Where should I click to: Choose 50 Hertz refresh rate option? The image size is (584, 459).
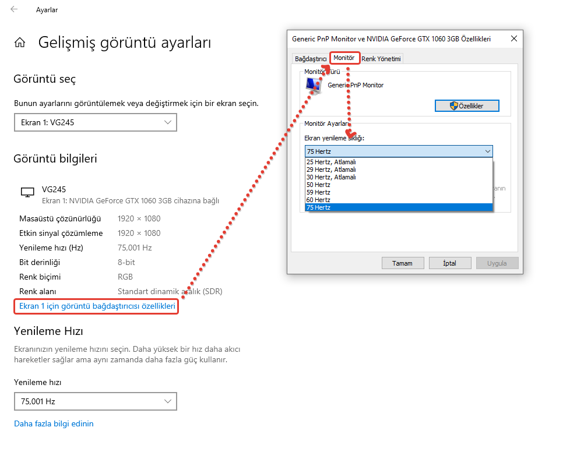pyautogui.click(x=319, y=185)
